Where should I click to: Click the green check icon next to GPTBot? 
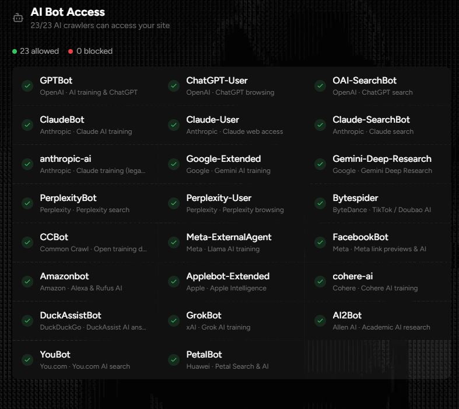(x=27, y=86)
